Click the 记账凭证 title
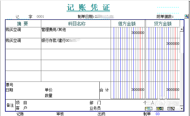This screenshot has width=190, height=116. (x=88, y=7)
